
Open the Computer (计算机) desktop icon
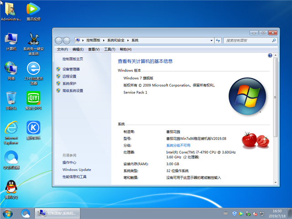[11, 42]
